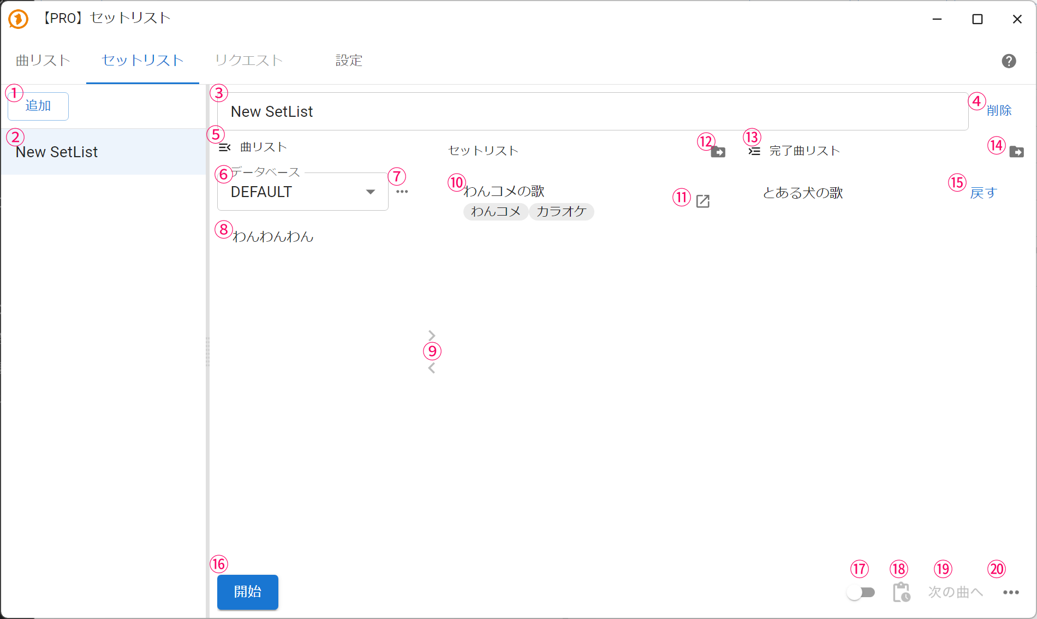Toggle the switch in the bottom bar
The image size is (1037, 619).
pyautogui.click(x=861, y=592)
